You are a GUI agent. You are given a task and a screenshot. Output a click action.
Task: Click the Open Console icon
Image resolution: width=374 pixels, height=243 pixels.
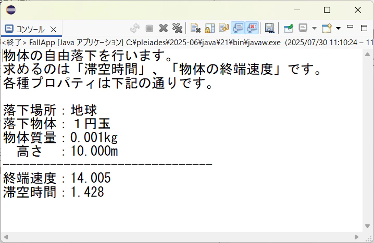coord(327,28)
